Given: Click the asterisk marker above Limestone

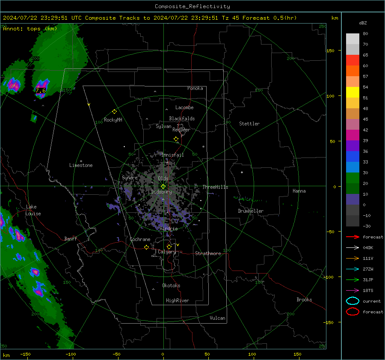Looking at the screenshot, I should 81,161.
